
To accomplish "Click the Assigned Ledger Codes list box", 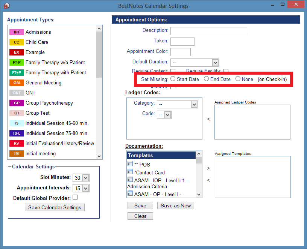I will (x=252, y=122).
